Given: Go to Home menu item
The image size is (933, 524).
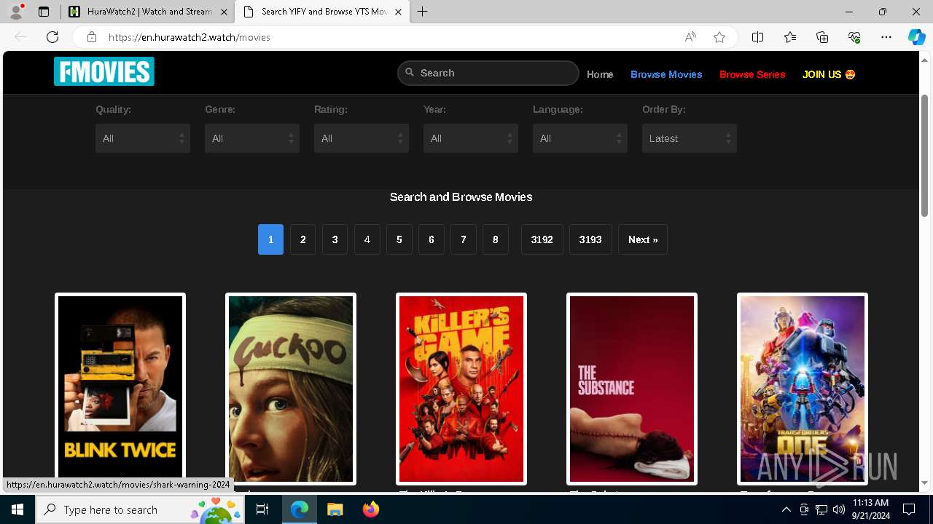Looking at the screenshot, I should pyautogui.click(x=600, y=74).
